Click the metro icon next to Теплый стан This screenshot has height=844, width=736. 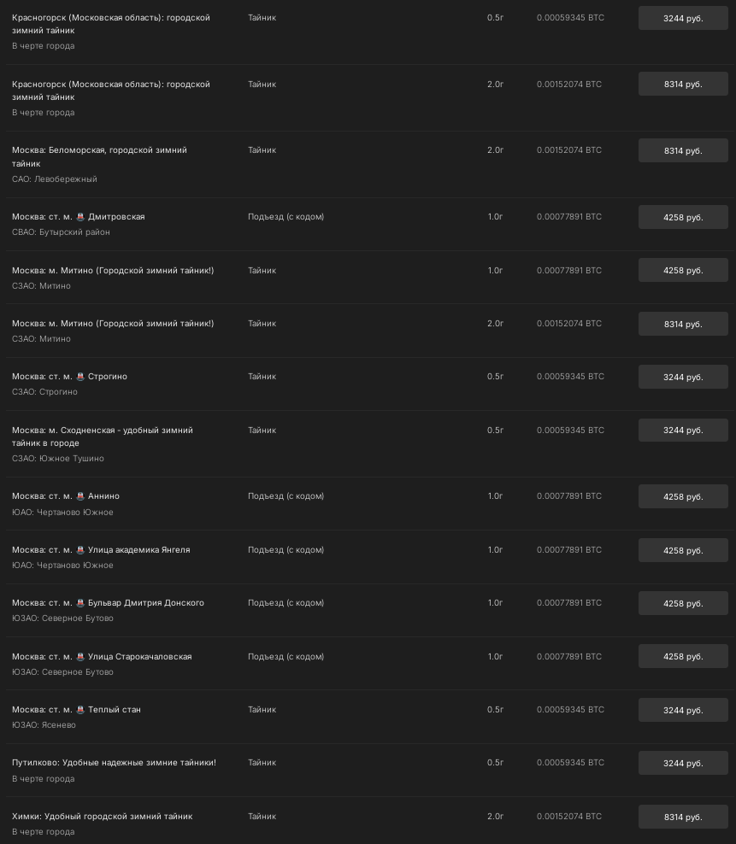point(80,709)
